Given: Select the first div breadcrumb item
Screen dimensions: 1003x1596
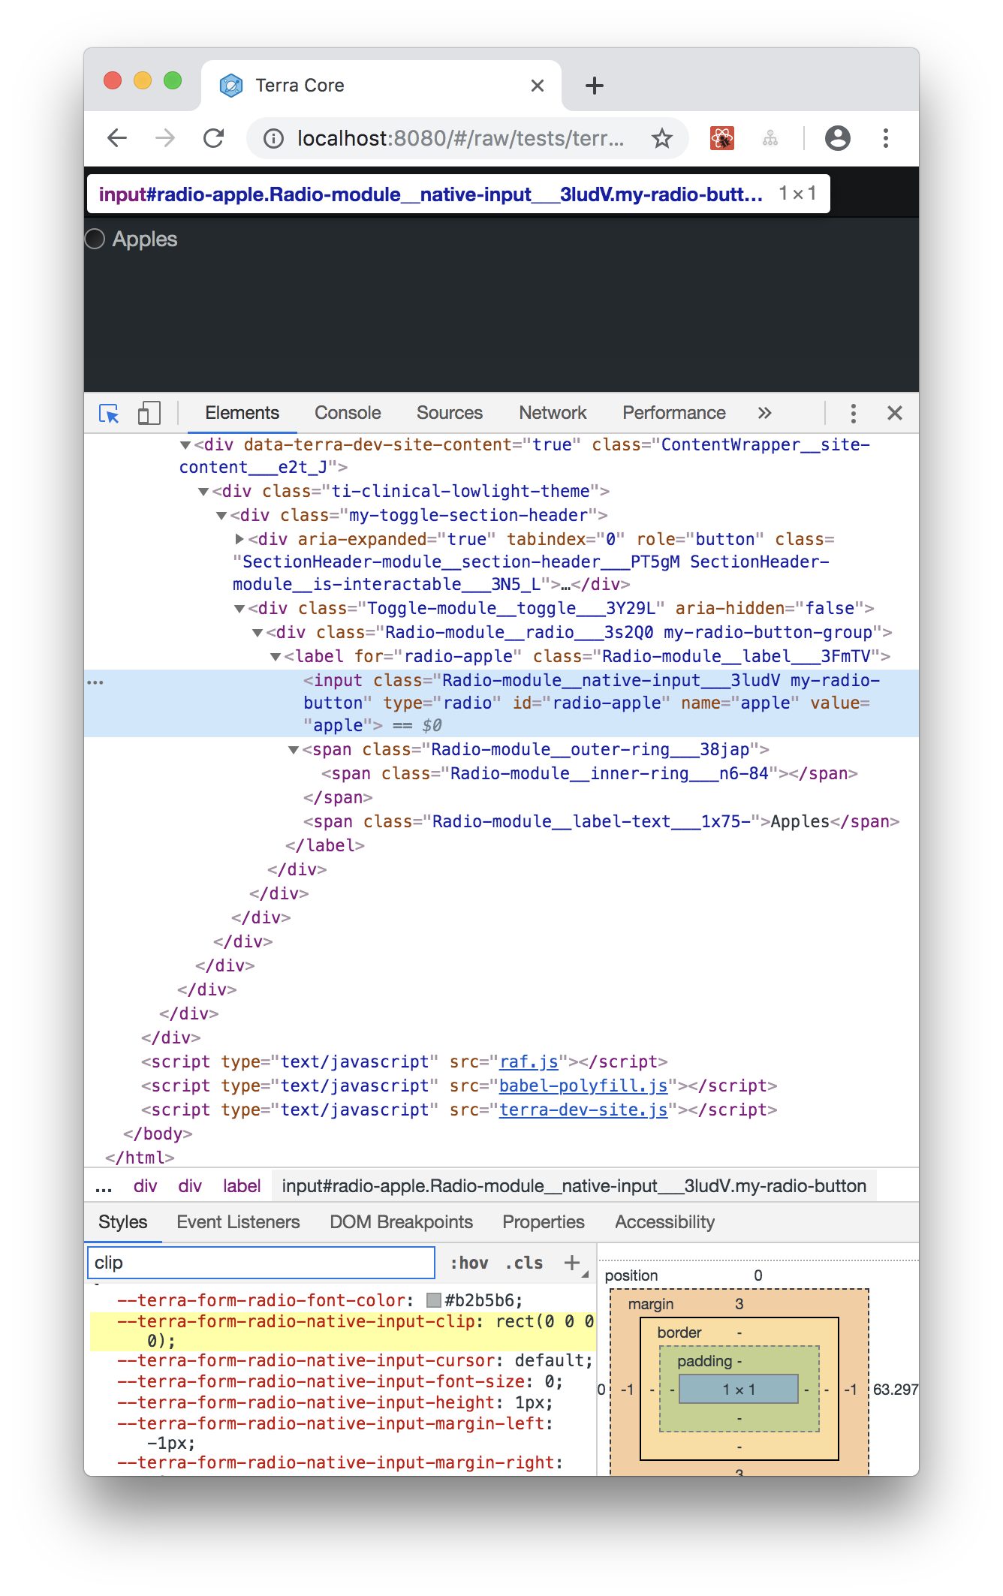Looking at the screenshot, I should point(145,1186).
